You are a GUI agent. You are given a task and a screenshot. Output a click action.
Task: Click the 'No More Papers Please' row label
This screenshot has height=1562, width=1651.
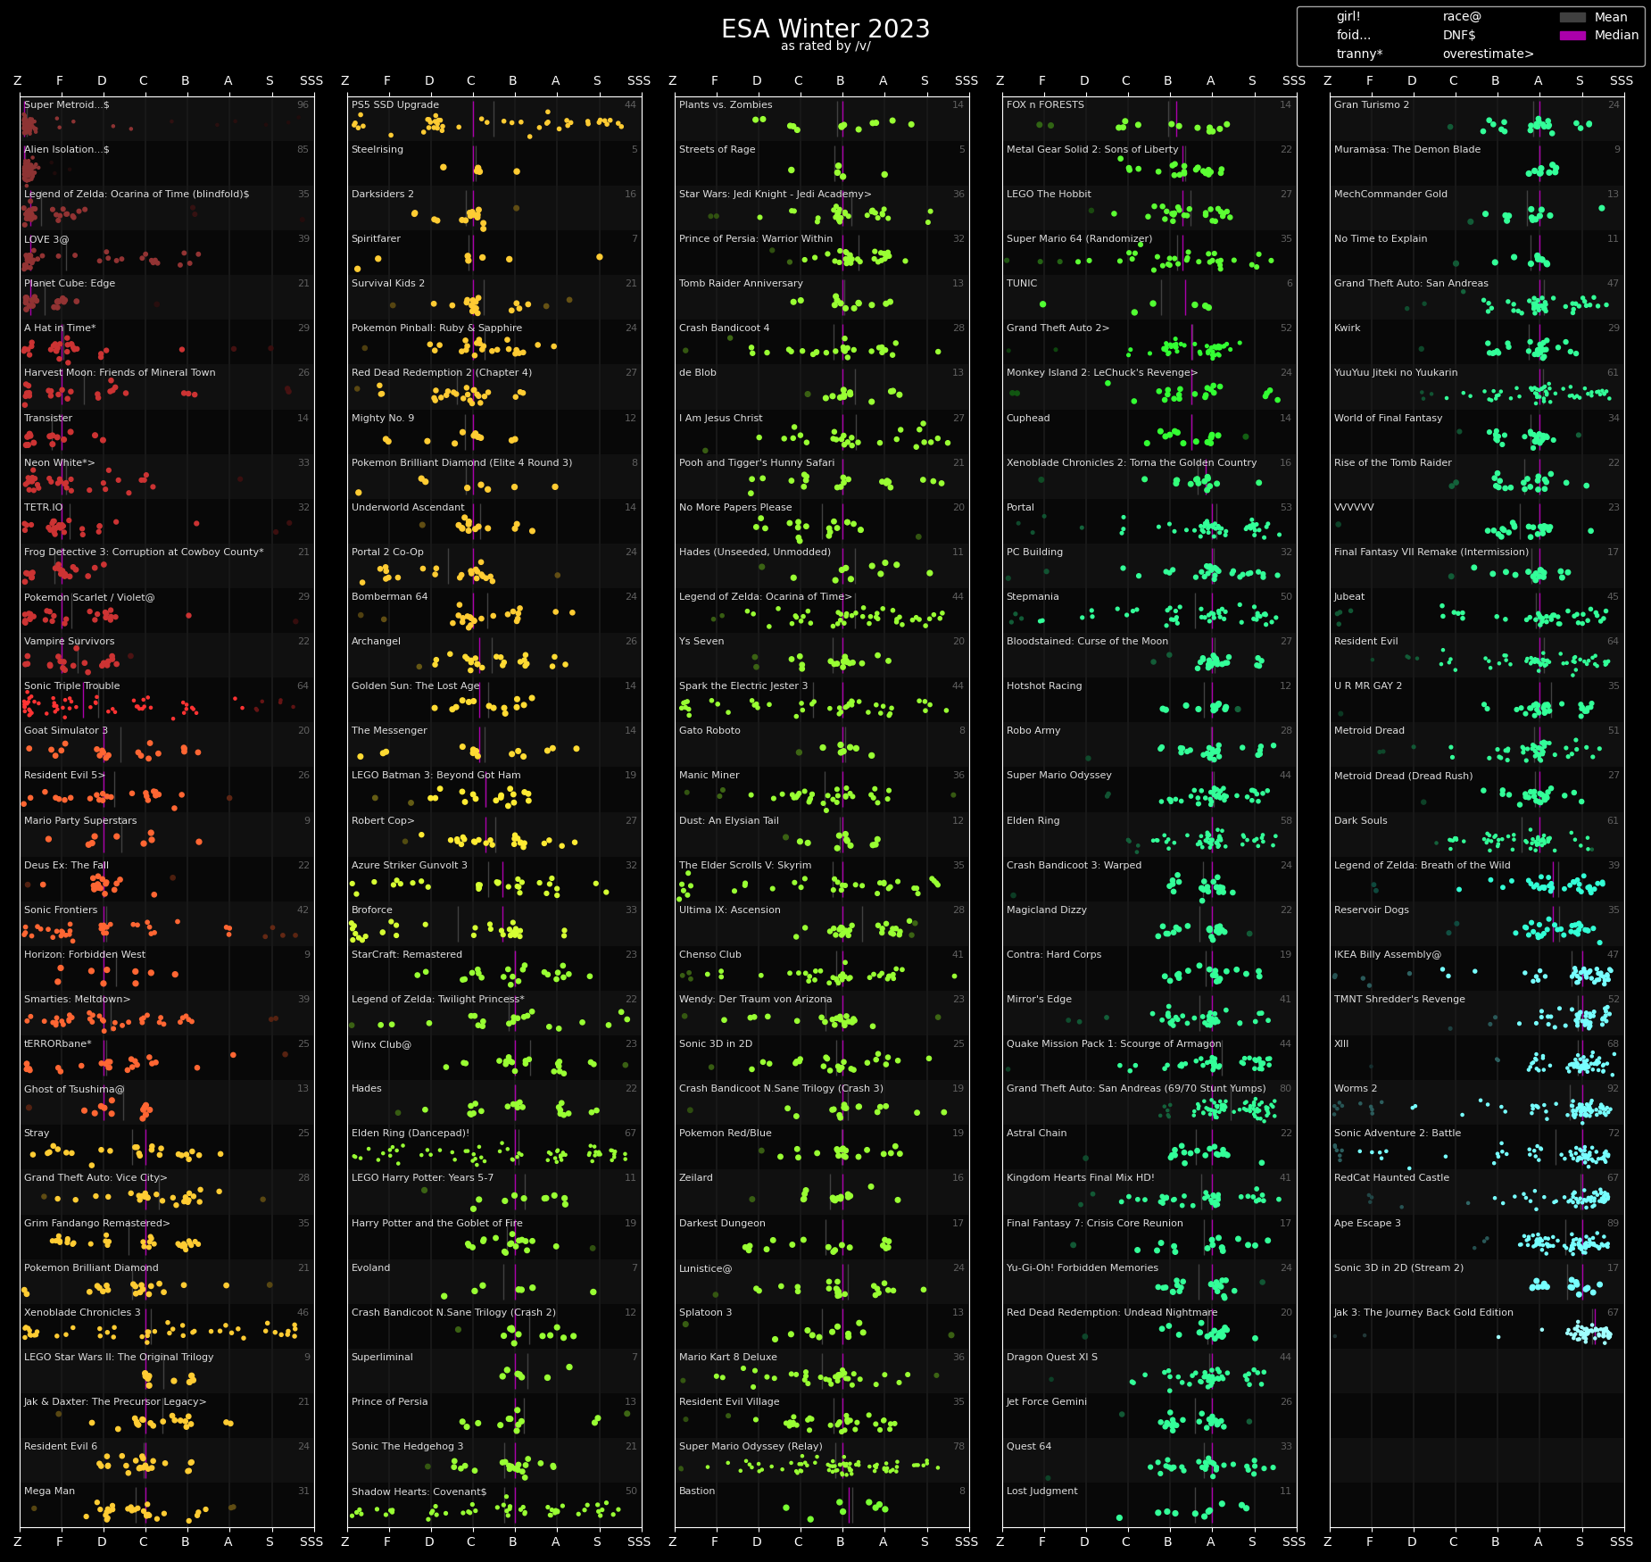(735, 507)
